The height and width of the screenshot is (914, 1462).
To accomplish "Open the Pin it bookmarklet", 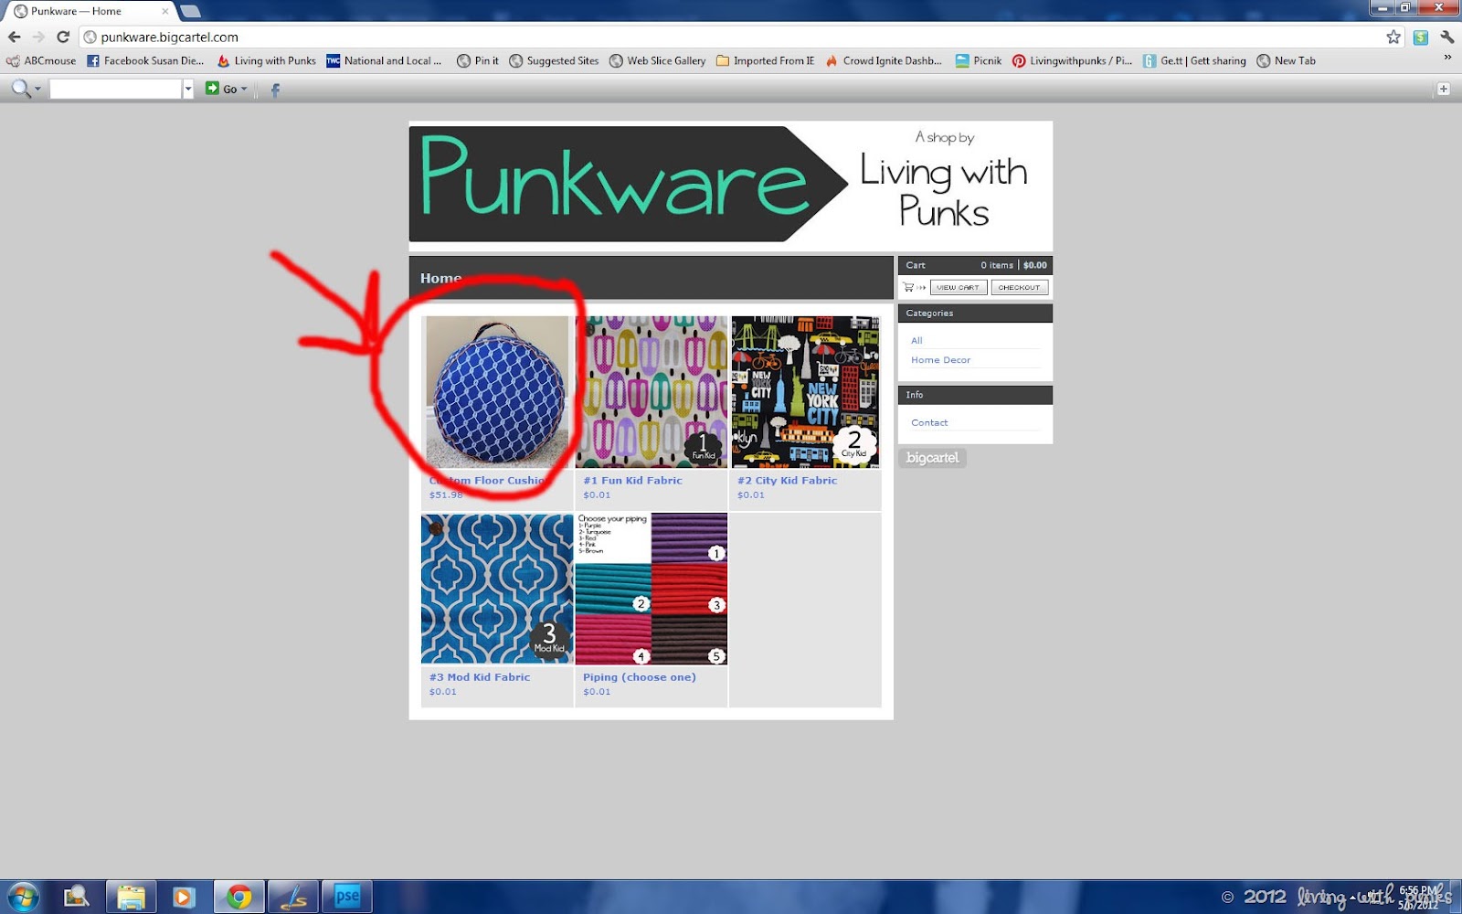I will (x=478, y=61).
